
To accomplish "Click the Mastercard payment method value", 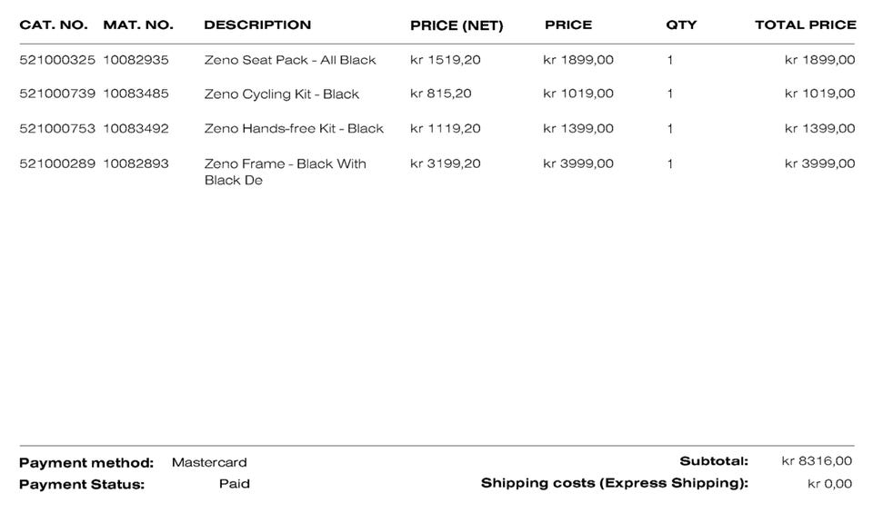I will click(209, 462).
